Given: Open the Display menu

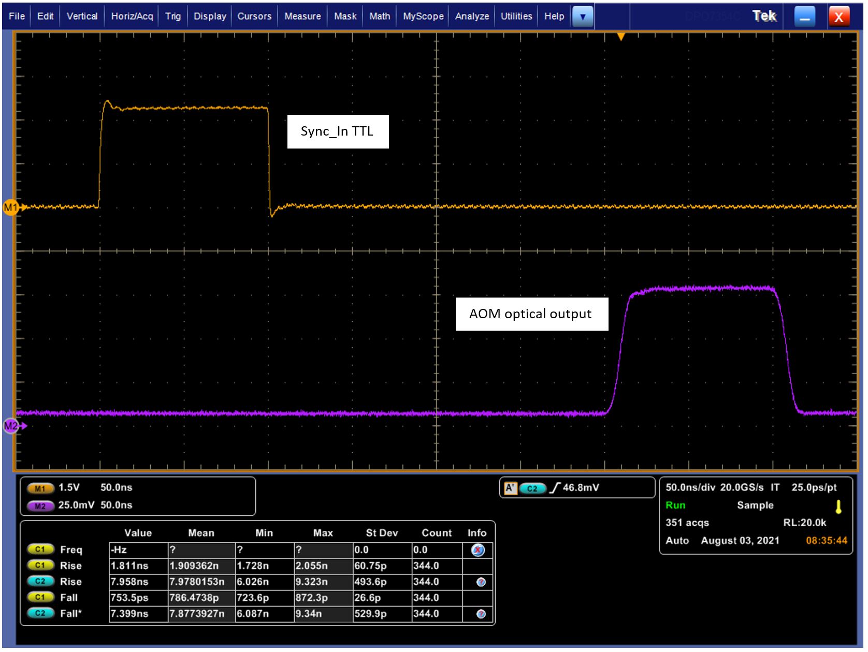Looking at the screenshot, I should tap(210, 16).
